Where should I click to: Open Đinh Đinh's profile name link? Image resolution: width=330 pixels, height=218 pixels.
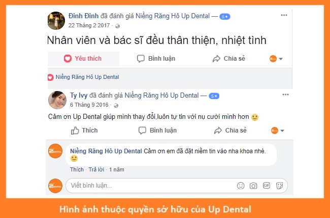click(83, 16)
